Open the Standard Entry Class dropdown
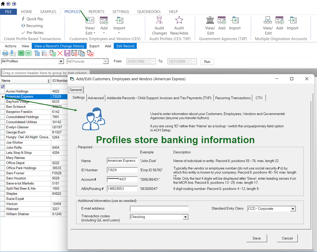This screenshot has height=252, width=317. coord(293,209)
